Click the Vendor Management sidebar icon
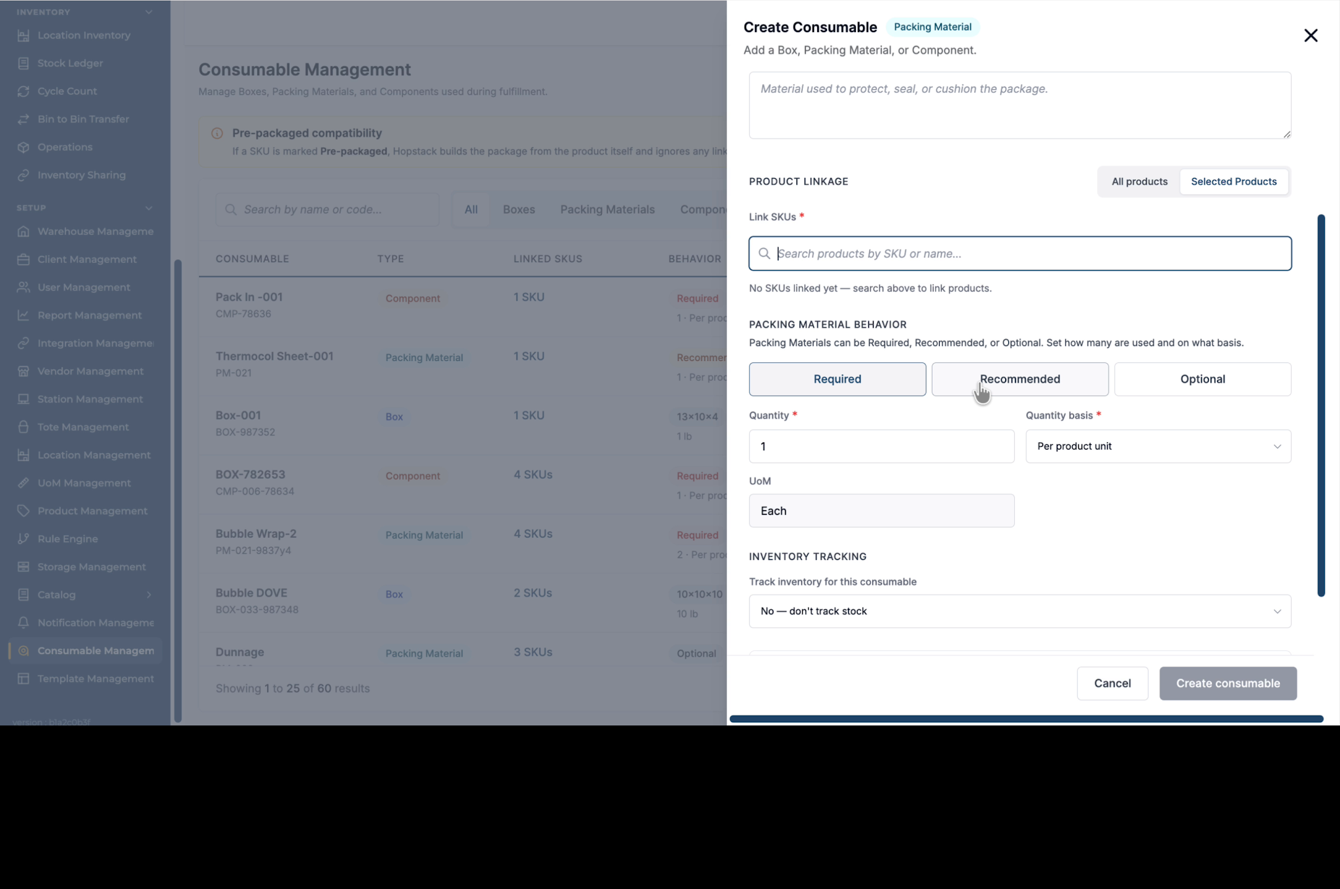 click(x=24, y=372)
